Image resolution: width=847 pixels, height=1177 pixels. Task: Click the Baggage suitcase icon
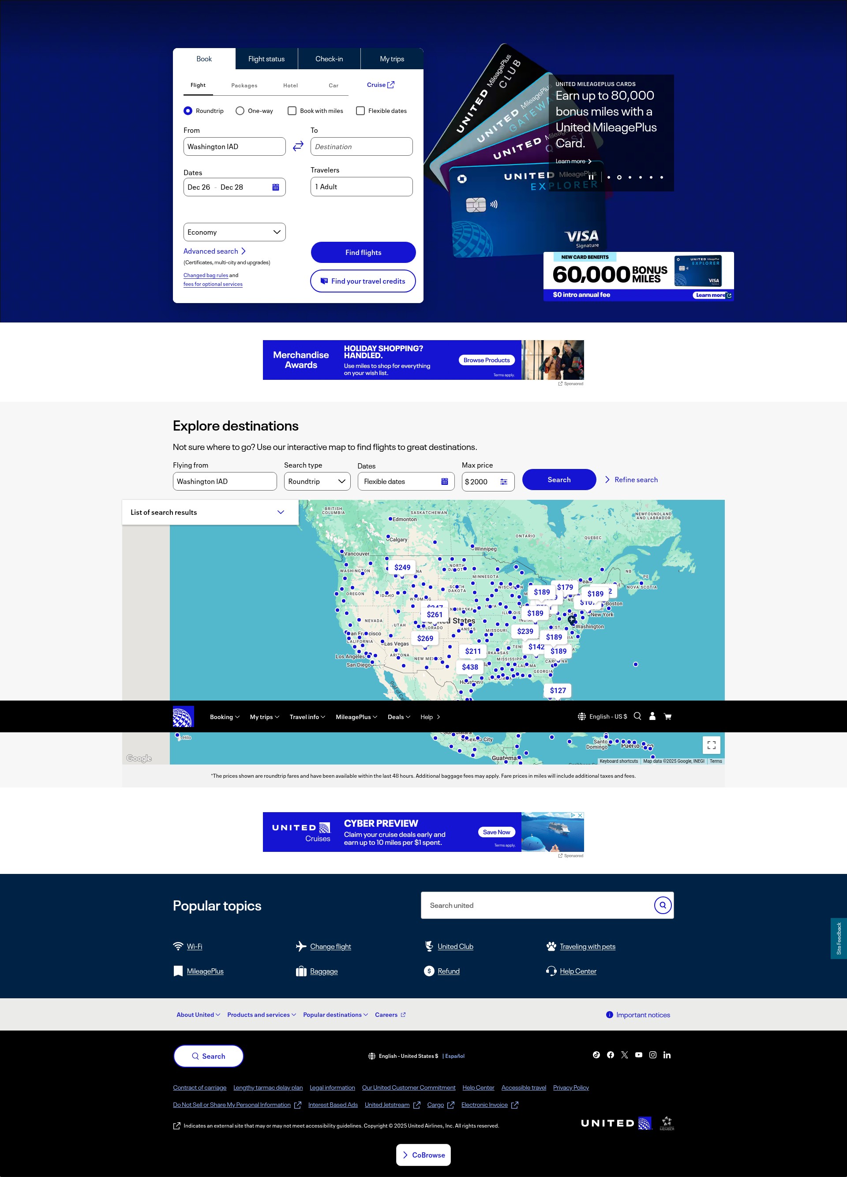301,971
